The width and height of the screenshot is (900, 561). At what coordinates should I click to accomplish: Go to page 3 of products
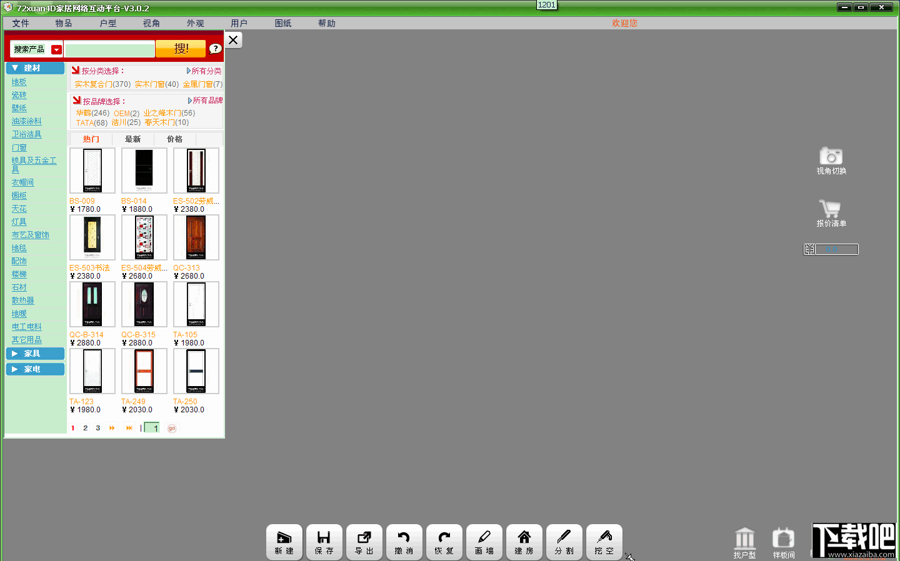98,428
